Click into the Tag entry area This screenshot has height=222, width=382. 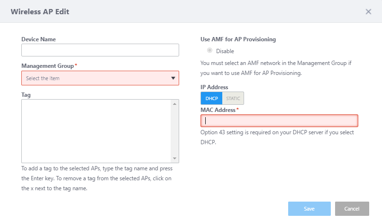96,131
